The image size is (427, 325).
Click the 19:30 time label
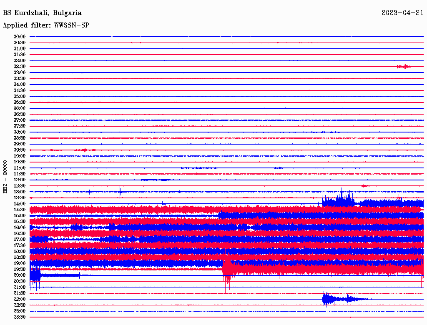pyautogui.click(x=20, y=270)
